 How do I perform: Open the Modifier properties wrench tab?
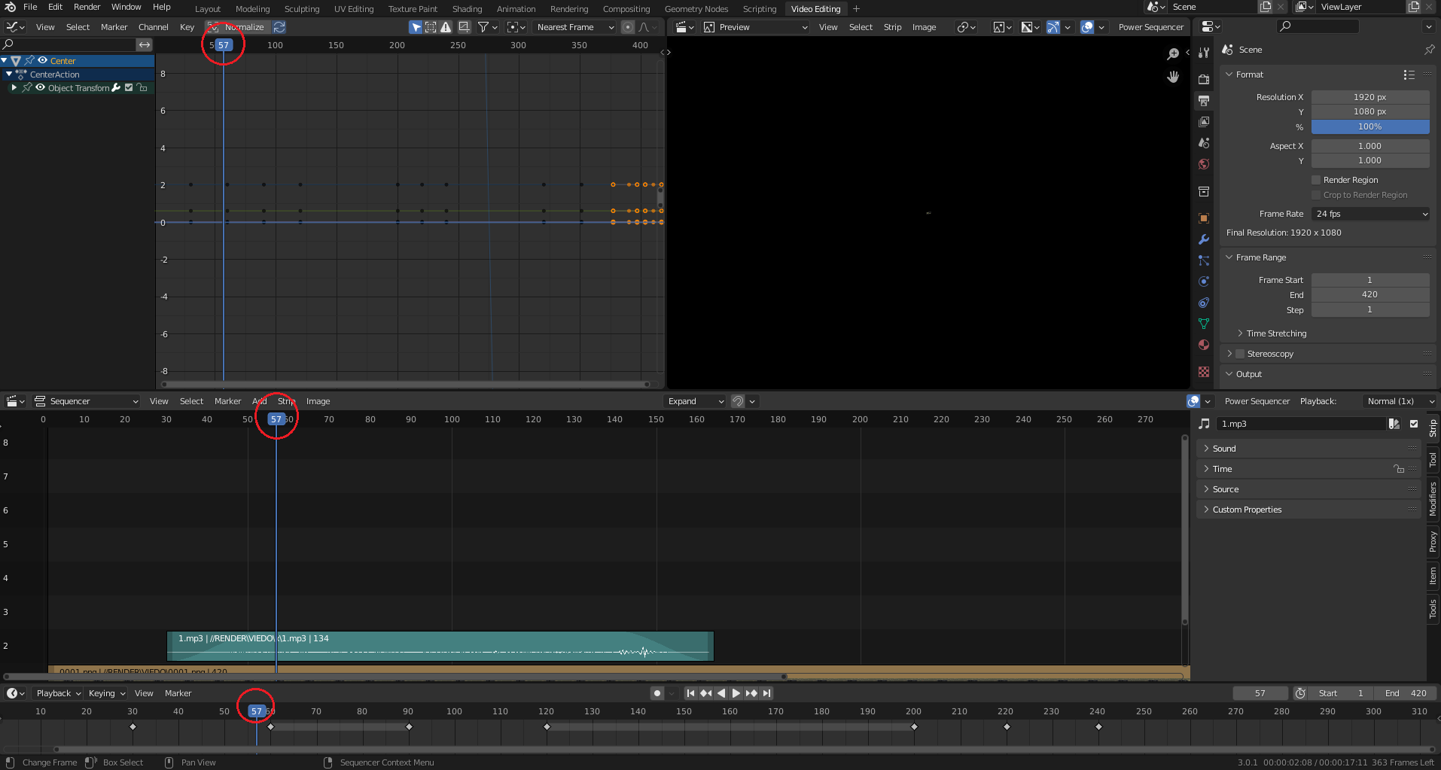(x=1204, y=239)
